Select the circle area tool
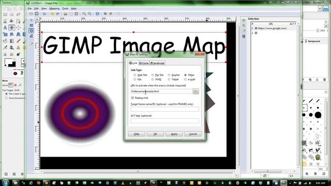Image resolution: width=331 pixels, height=186 pixels. coord(32,31)
